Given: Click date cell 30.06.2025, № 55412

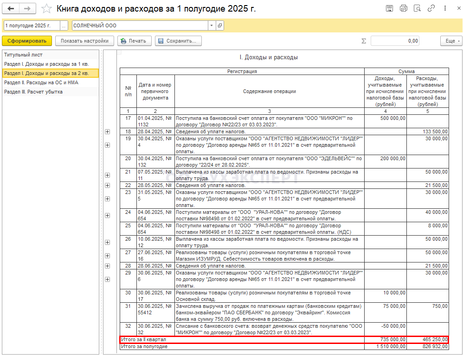Looking at the screenshot, I should [x=155, y=312].
